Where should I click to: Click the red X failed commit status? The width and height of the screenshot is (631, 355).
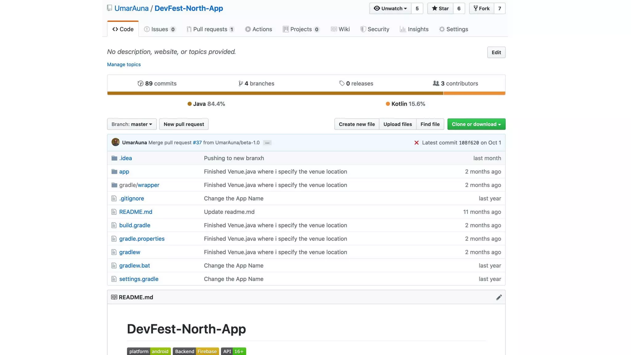coord(416,143)
